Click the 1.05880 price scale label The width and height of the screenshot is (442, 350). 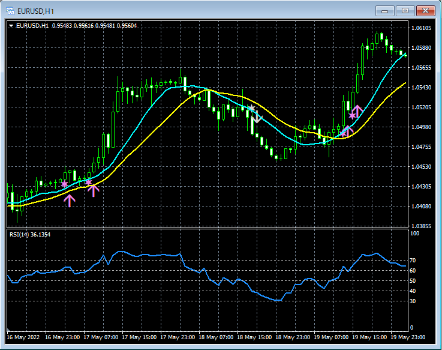click(x=422, y=47)
